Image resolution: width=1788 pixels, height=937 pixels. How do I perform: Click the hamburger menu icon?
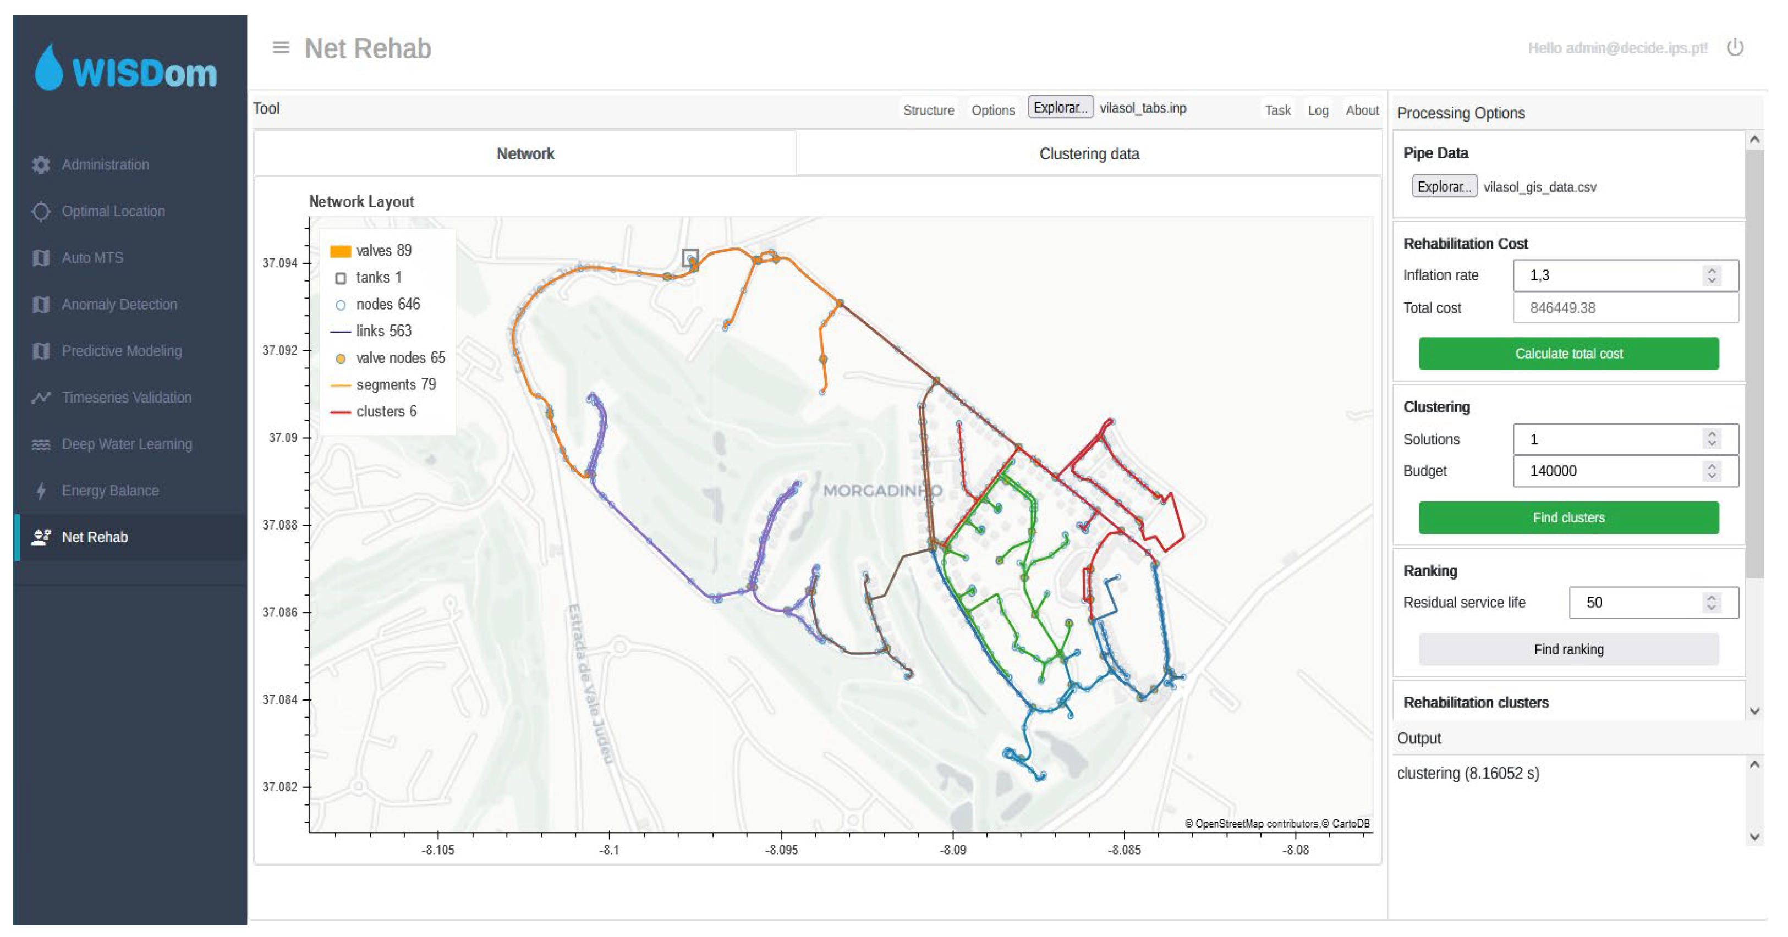[x=281, y=48]
